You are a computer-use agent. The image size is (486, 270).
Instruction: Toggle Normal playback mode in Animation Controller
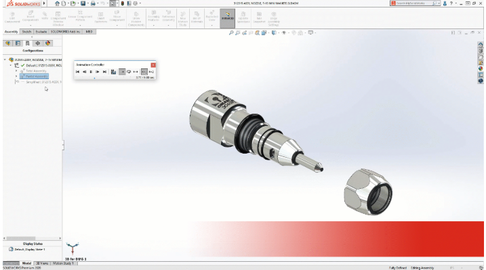[x=122, y=72]
